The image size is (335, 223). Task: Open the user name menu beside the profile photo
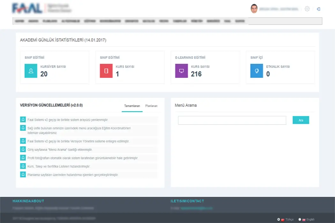point(279,9)
